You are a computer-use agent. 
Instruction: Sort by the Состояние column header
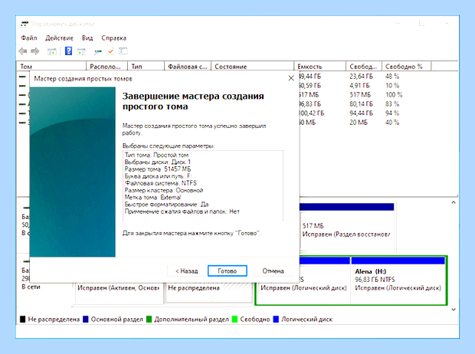click(252, 67)
